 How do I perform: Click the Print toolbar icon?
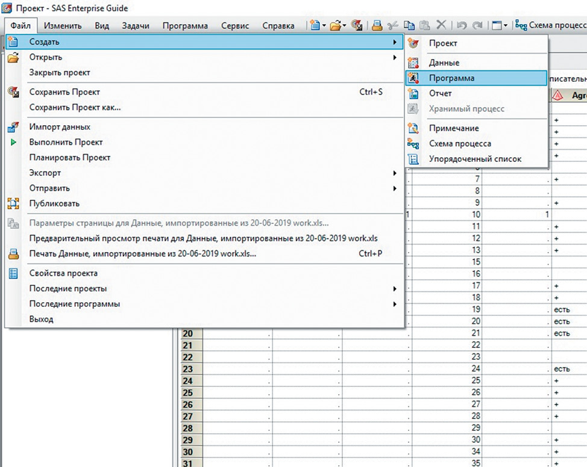377,25
